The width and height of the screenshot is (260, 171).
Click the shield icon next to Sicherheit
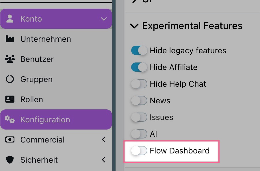tap(10, 160)
